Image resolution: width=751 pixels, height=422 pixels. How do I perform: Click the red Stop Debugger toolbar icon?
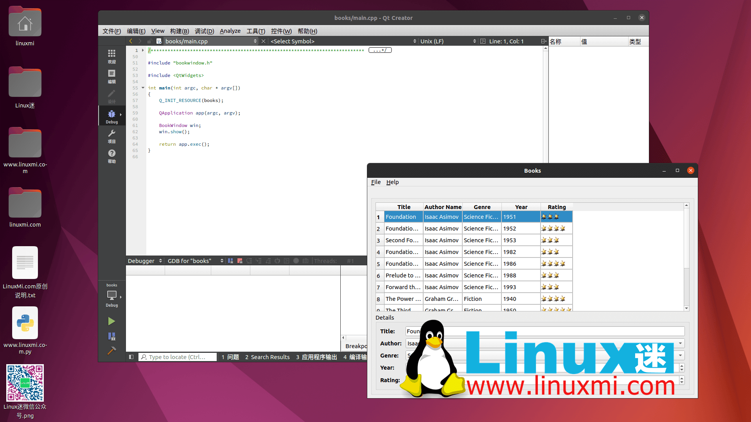[240, 261]
